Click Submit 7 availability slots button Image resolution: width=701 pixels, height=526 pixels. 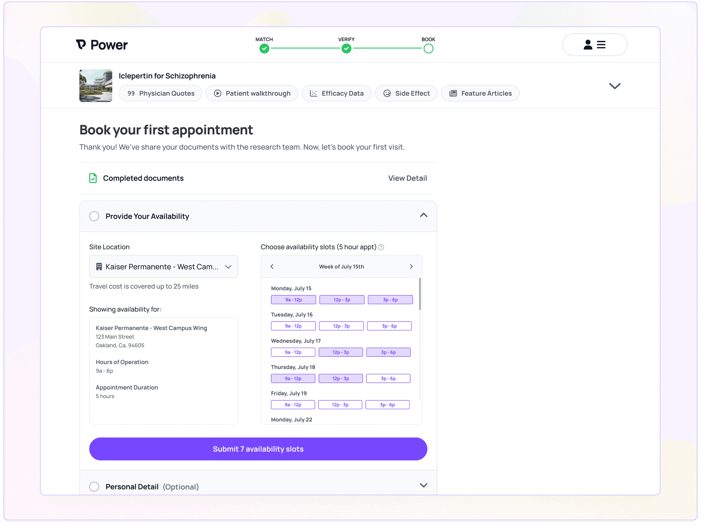pos(258,449)
